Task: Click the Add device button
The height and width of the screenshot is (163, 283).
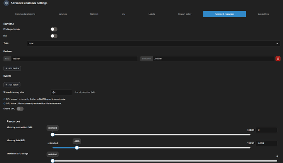Action: 12,68
